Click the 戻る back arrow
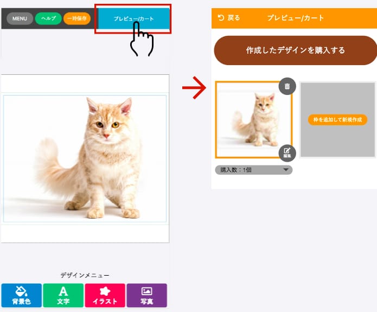377x312 pixels. [229, 18]
